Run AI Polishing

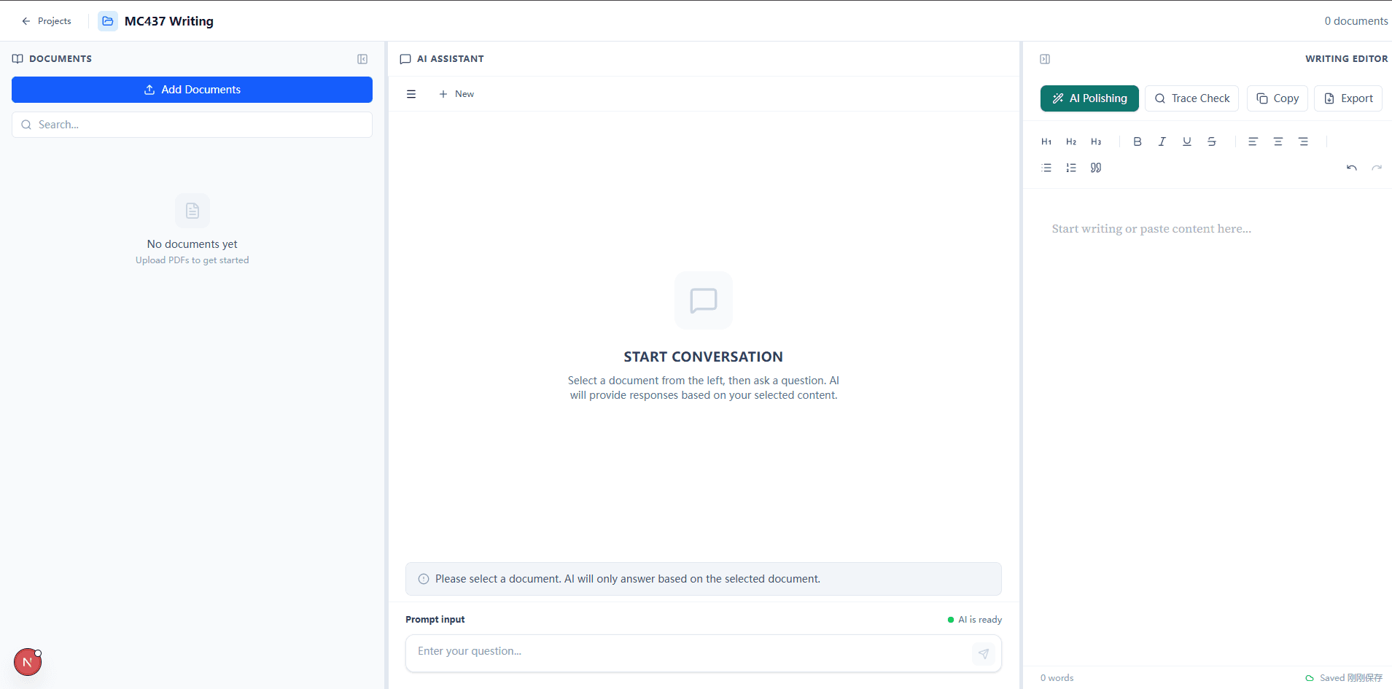coord(1089,98)
